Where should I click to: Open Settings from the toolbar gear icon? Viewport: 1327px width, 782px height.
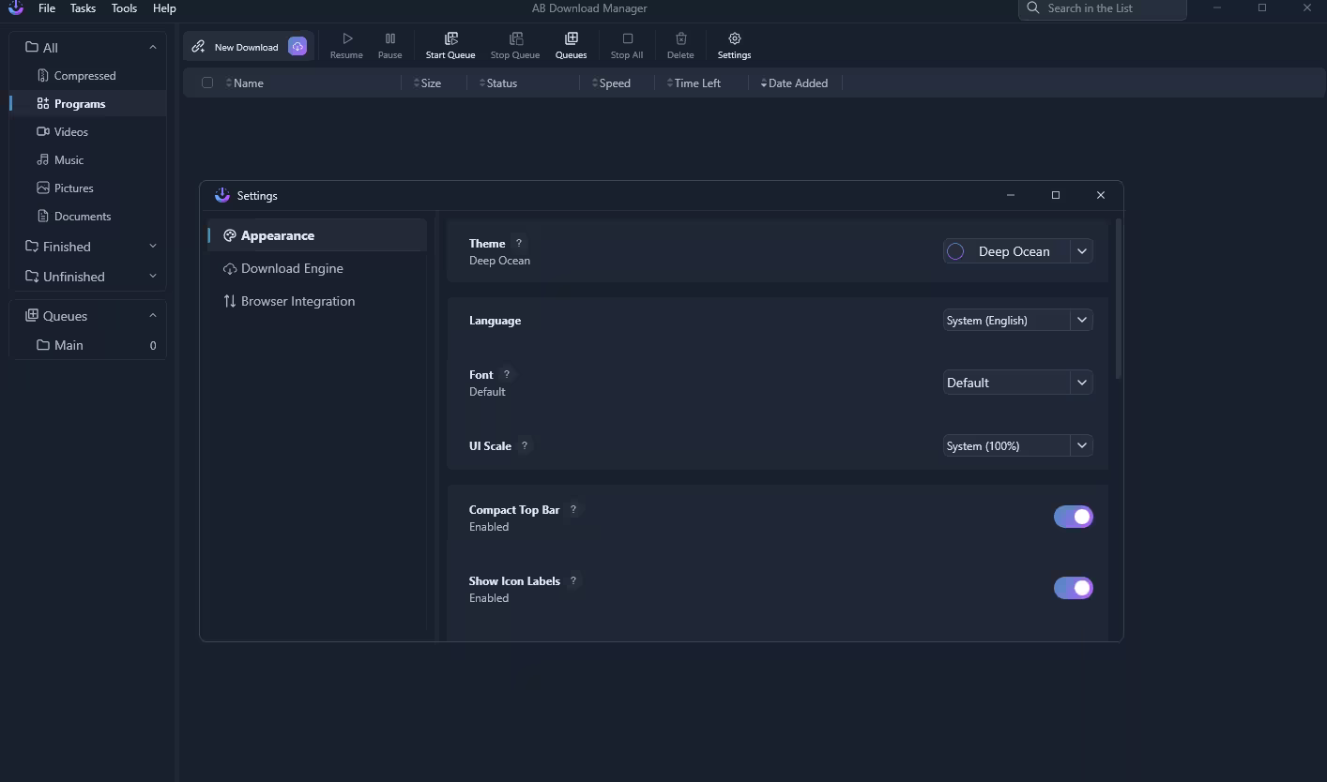click(x=735, y=38)
